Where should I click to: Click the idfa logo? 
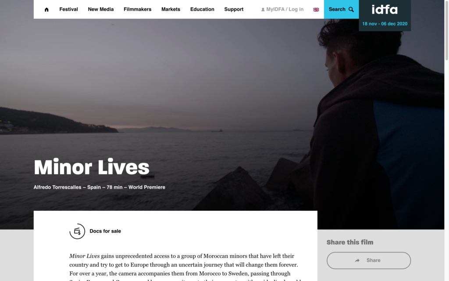[x=385, y=10]
